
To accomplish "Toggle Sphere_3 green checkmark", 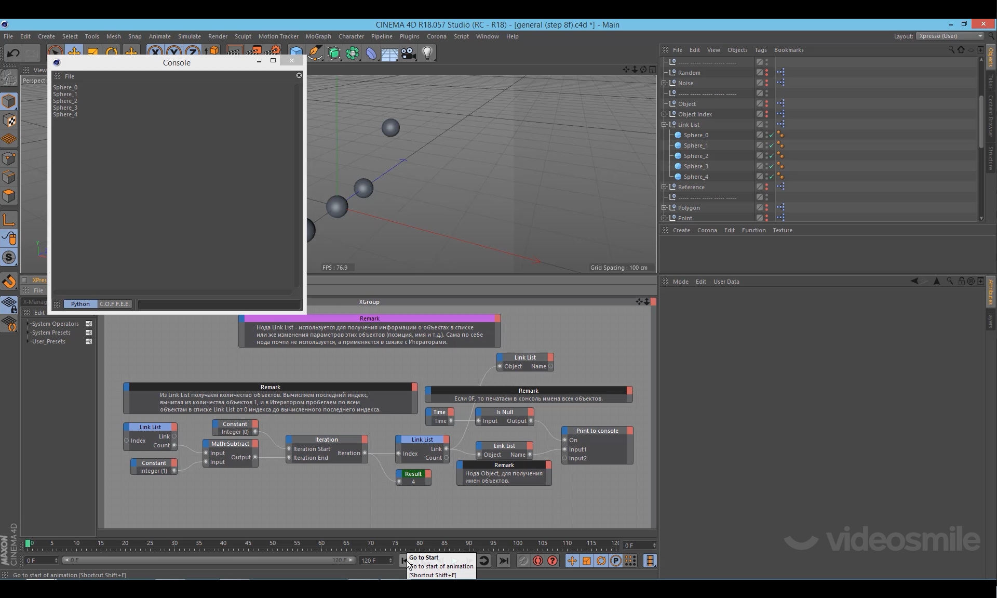I will click(x=772, y=166).
